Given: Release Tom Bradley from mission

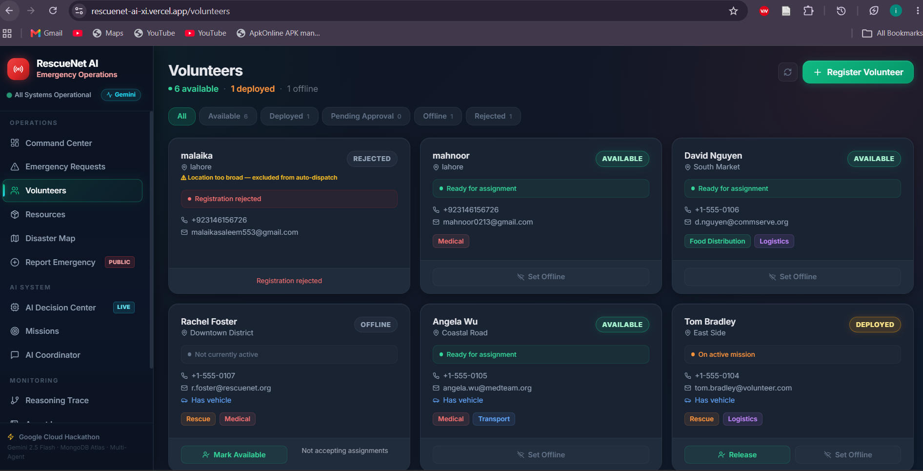Looking at the screenshot, I should (737, 454).
